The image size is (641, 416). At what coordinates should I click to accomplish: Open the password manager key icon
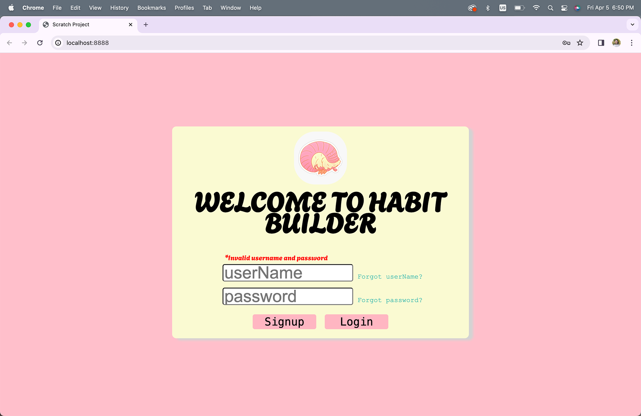(x=566, y=43)
